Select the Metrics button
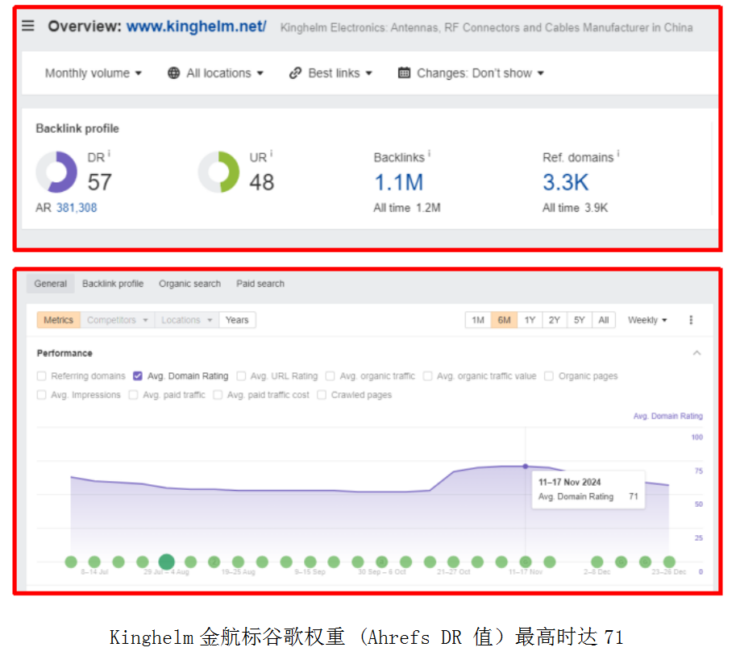This screenshot has height=664, width=740. 59,320
